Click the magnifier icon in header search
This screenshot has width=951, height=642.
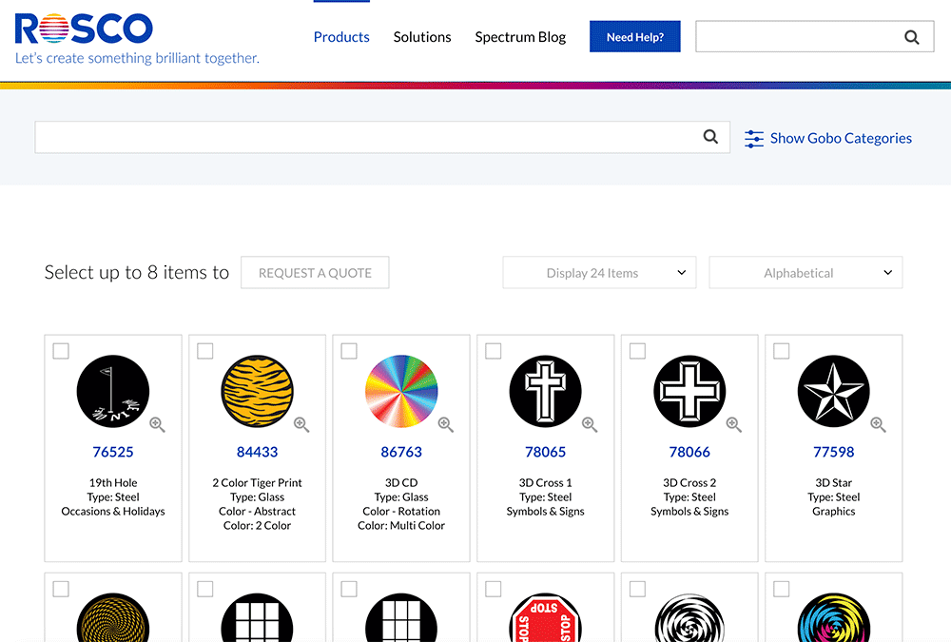coord(911,37)
